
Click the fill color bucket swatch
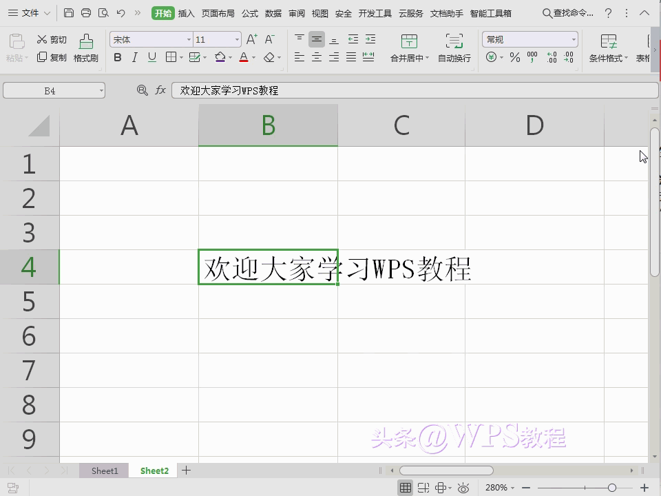[x=220, y=57]
